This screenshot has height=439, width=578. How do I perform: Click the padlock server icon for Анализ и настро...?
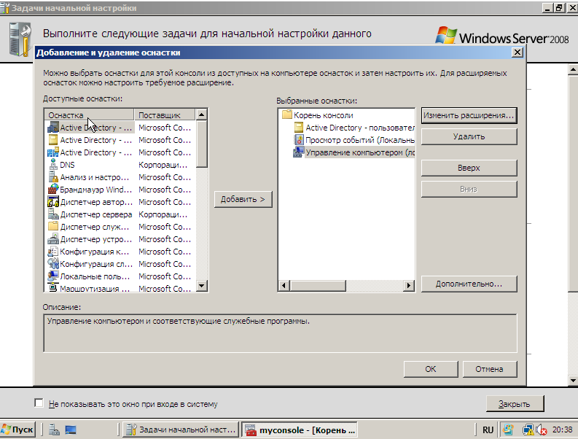53,177
